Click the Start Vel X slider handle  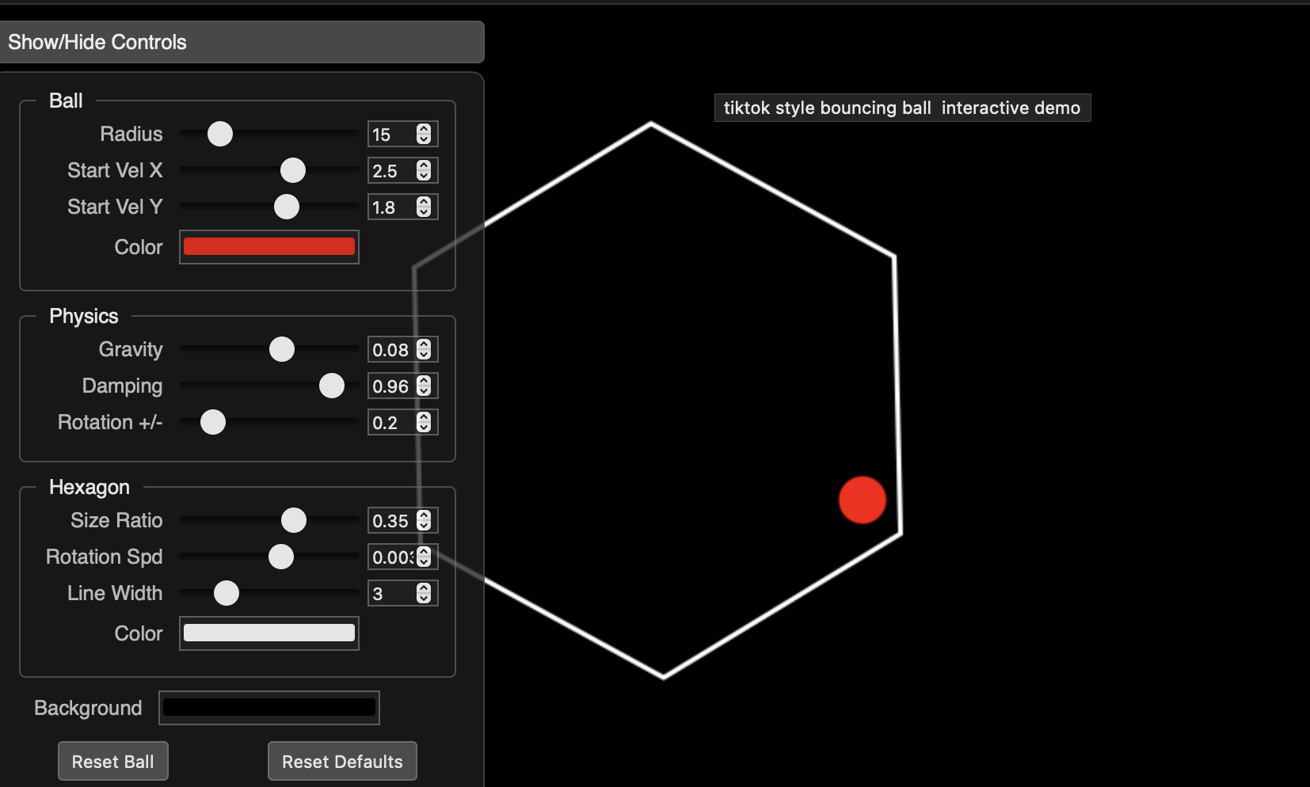click(293, 170)
